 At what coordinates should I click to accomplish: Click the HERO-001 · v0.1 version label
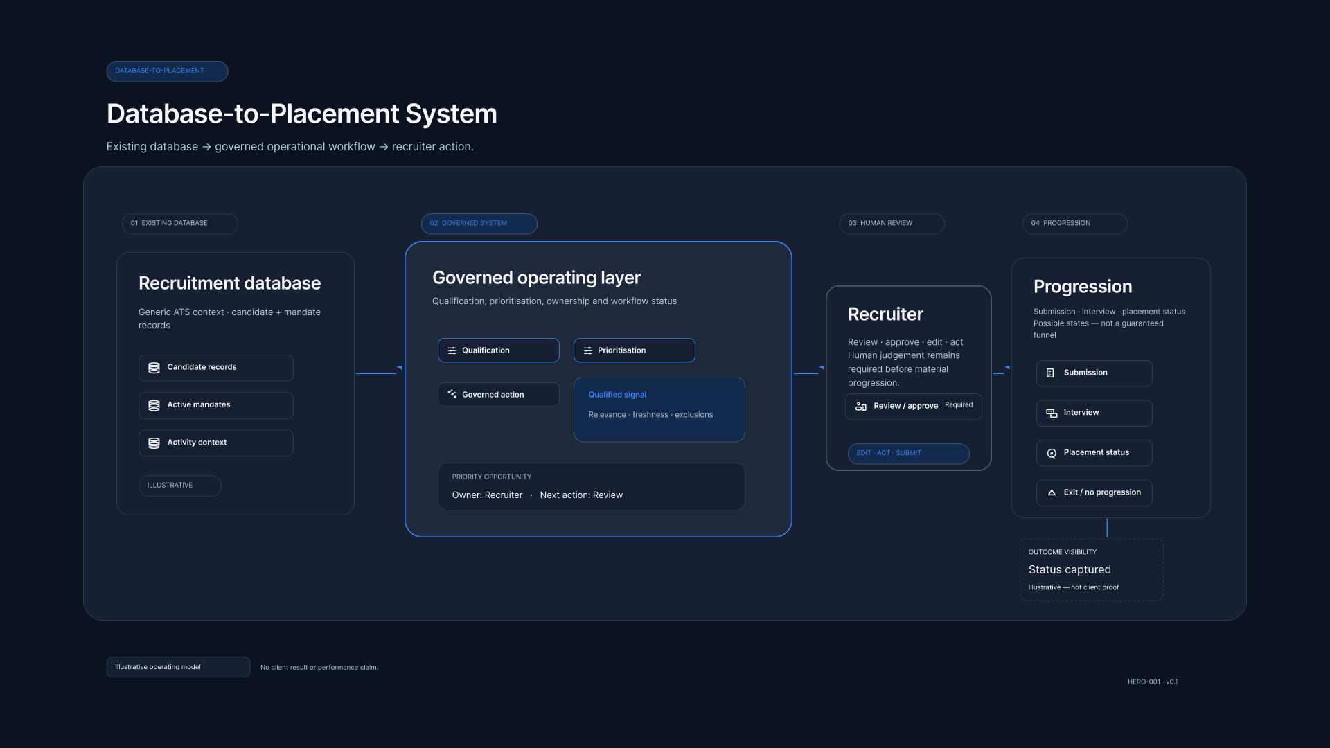[1153, 682]
